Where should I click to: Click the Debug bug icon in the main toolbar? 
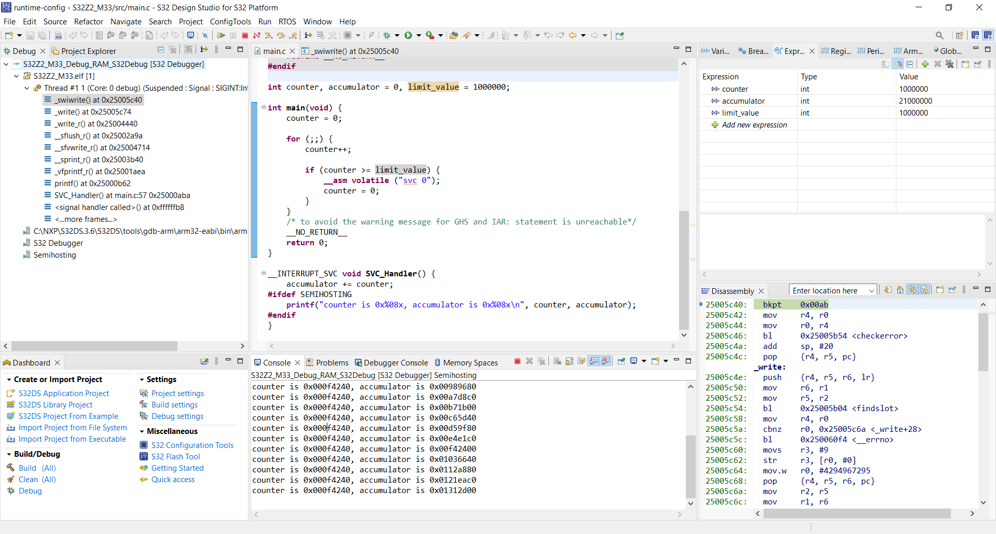tap(386, 35)
